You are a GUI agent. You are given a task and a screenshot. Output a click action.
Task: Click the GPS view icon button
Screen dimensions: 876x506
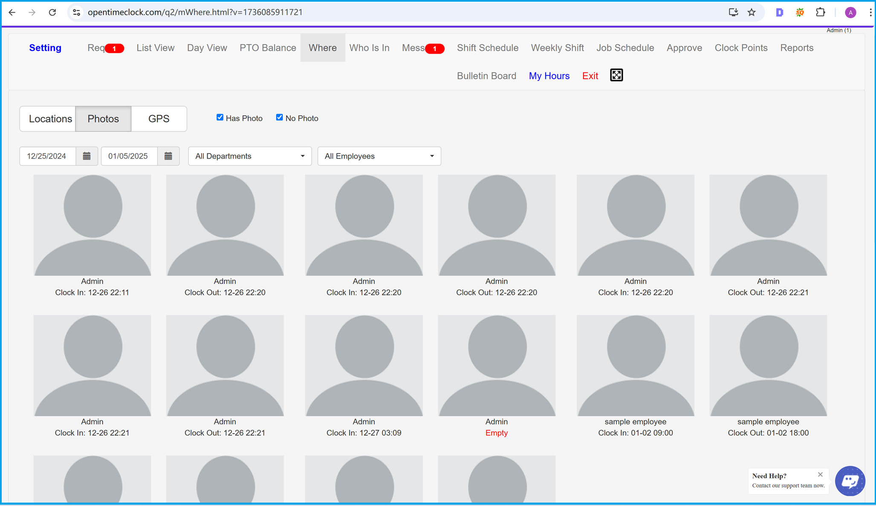(158, 119)
